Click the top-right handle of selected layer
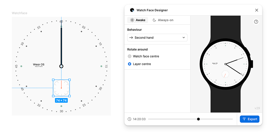The image size is (271, 135). pyautogui.click(x=69, y=80)
